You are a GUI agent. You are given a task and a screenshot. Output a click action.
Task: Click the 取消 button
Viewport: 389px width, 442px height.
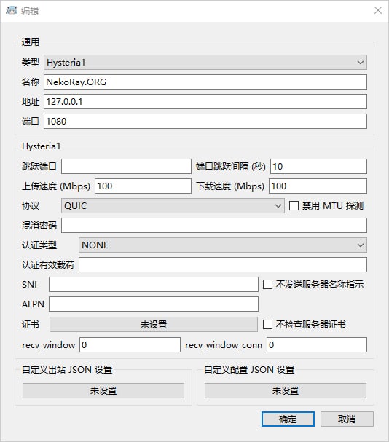click(x=347, y=419)
